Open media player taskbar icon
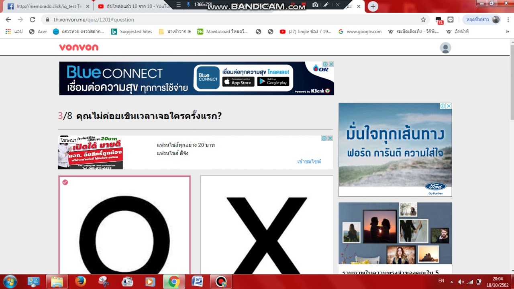The height and width of the screenshot is (289, 514). [150, 282]
